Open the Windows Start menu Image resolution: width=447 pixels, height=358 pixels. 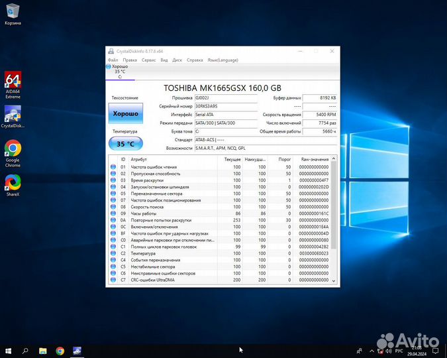tap(8, 351)
